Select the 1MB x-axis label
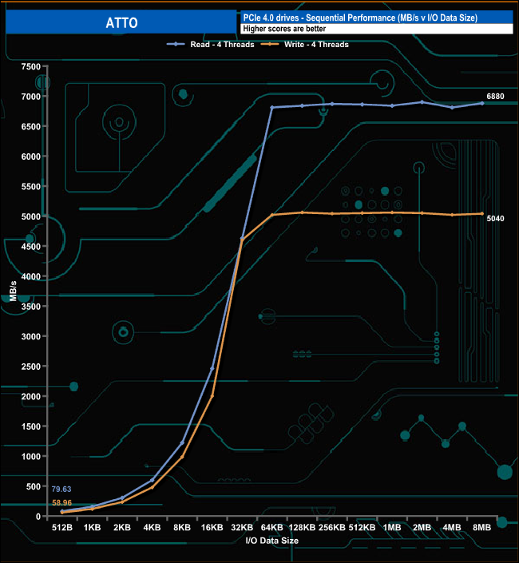The width and height of the screenshot is (519, 563). (392, 528)
